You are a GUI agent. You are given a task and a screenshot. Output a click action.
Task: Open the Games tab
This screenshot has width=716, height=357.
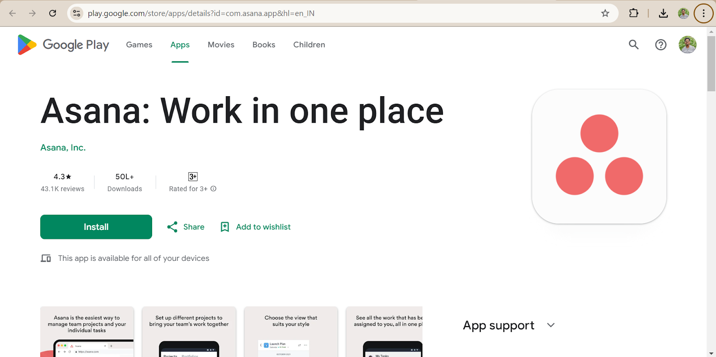(139, 45)
